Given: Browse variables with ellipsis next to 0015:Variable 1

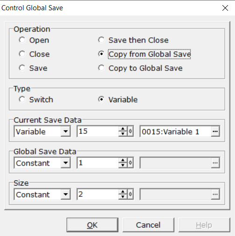Looking at the screenshot, I should click(215, 132).
